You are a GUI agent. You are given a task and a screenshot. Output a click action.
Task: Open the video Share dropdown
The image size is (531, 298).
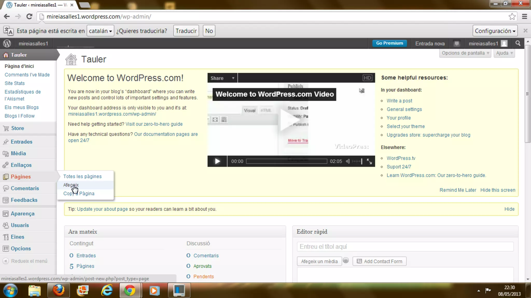coord(222,78)
